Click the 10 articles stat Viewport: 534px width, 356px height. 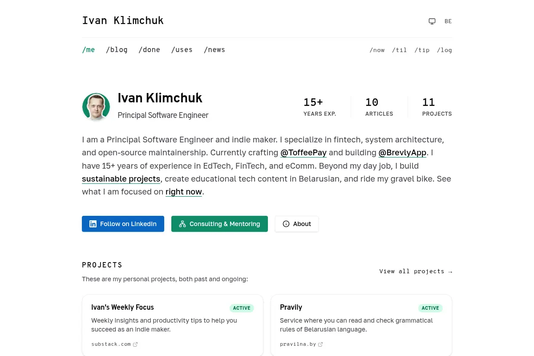coord(379,107)
